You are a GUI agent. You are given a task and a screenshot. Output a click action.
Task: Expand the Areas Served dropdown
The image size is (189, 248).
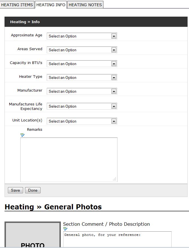pos(82,50)
